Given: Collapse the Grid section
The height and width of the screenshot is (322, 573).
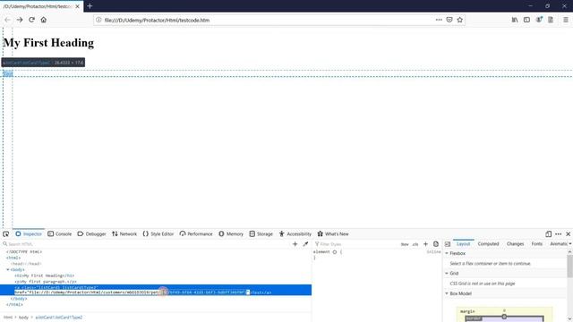Looking at the screenshot, I should (447, 274).
